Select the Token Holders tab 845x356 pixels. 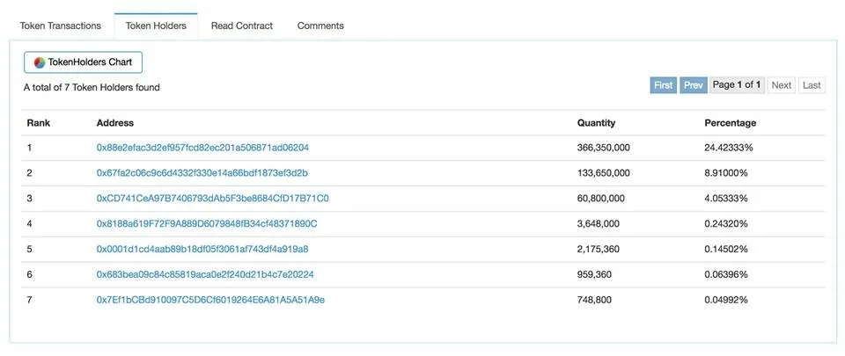(156, 25)
